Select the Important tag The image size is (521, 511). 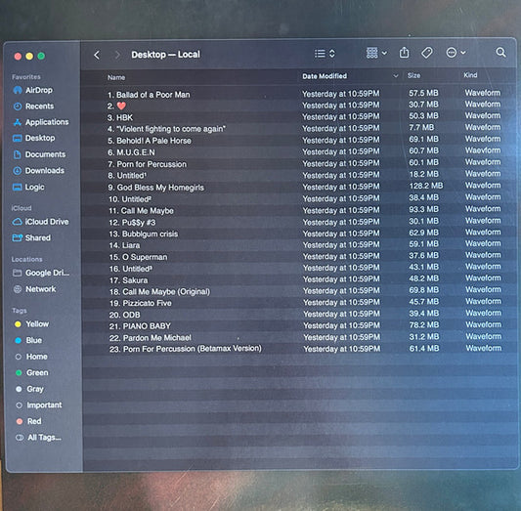pyautogui.click(x=39, y=405)
